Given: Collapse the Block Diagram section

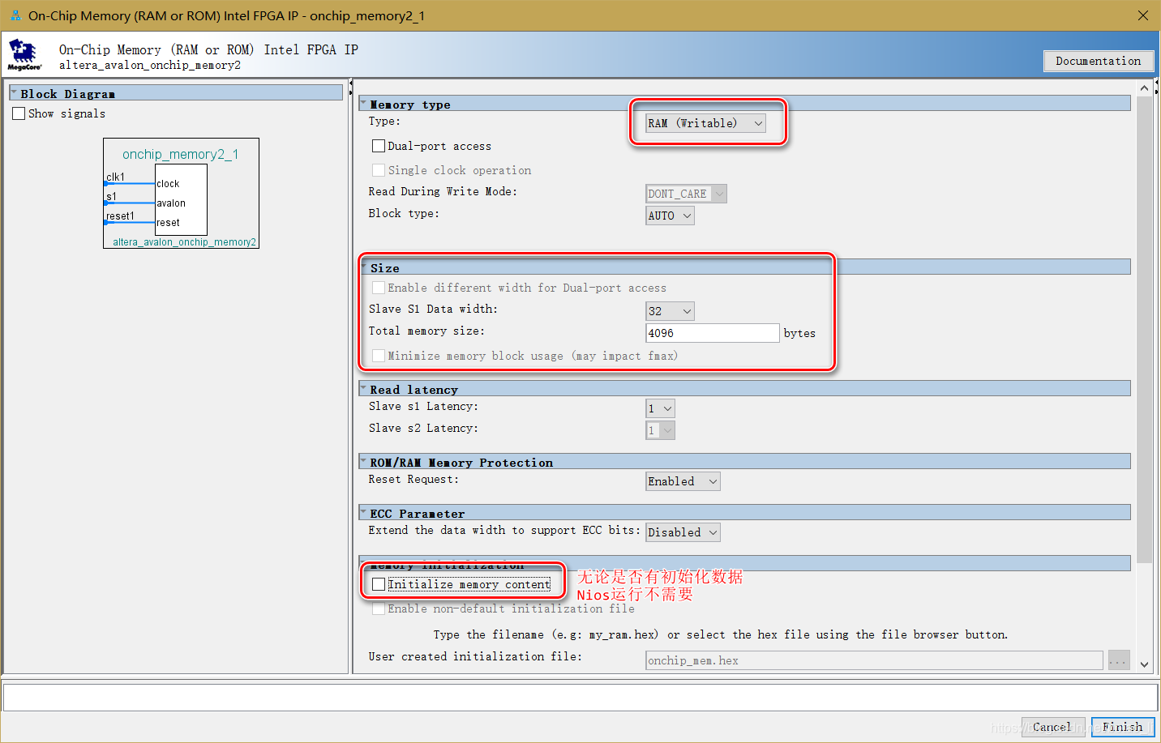Looking at the screenshot, I should coord(14,93).
